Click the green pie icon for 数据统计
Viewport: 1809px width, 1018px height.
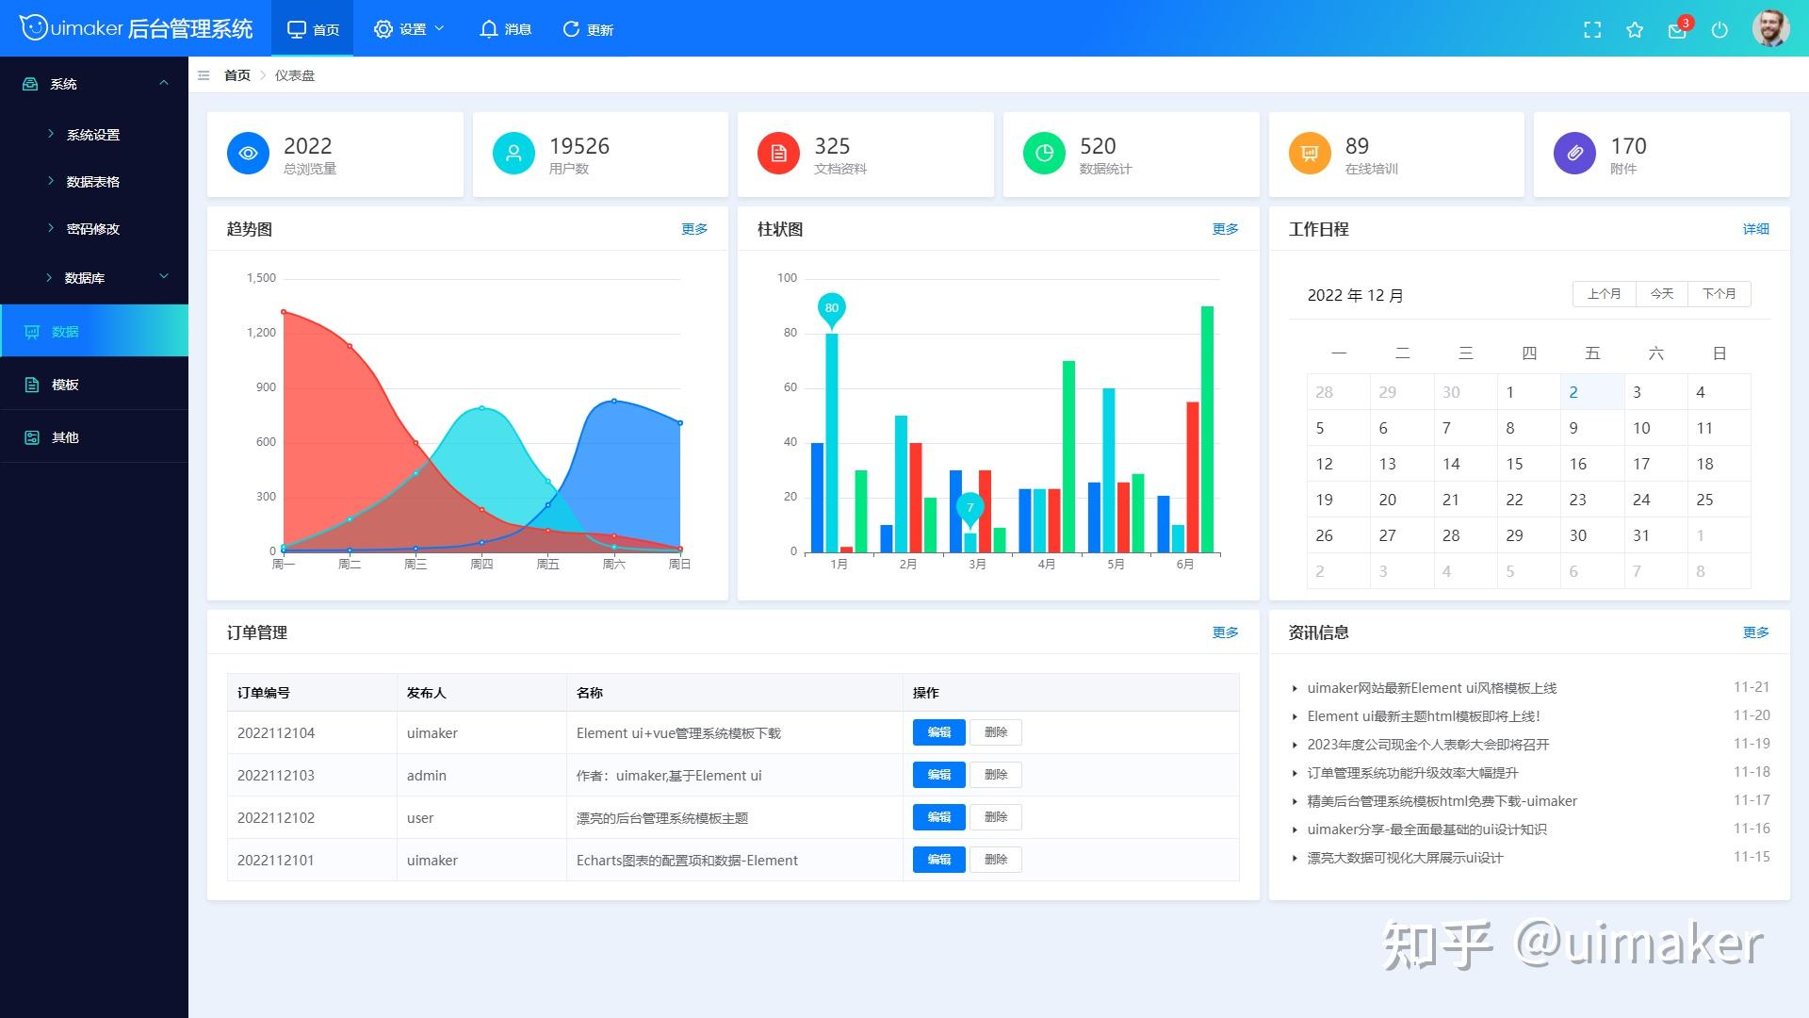(x=1044, y=154)
